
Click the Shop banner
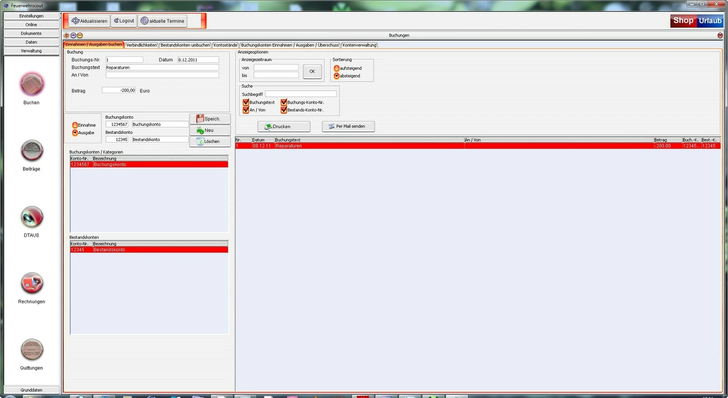tap(683, 21)
